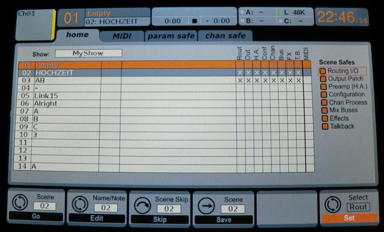Click the rotary icon beside Select Rout
Viewport: 384px width, 232px height.
pos(333,204)
